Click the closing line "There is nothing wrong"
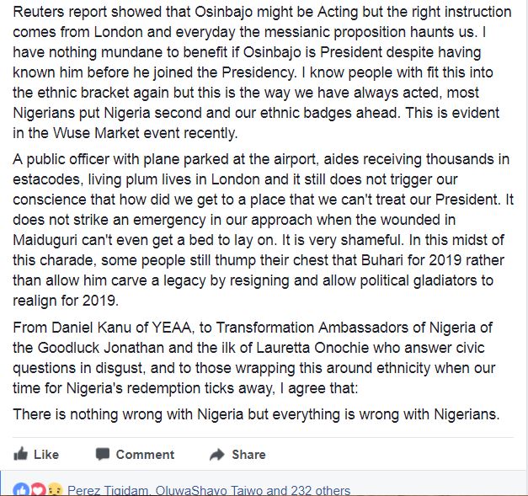This screenshot has width=528, height=496. tap(262, 413)
